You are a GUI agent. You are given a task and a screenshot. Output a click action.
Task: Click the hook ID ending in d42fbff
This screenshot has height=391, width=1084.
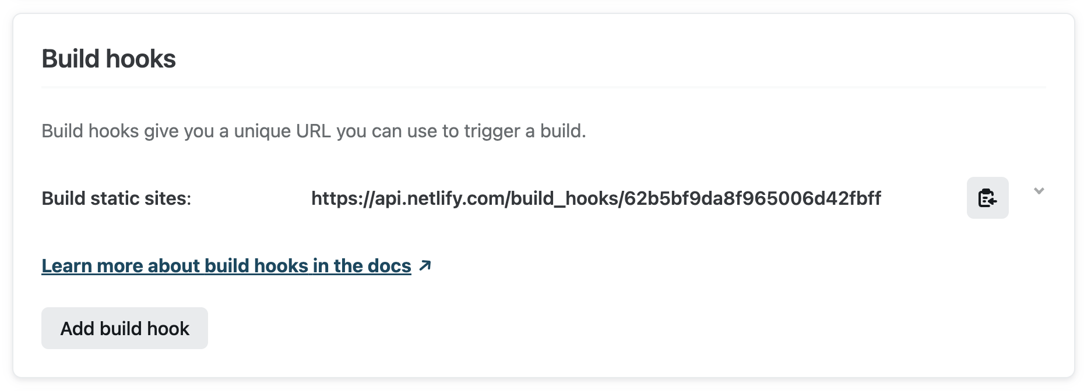coord(753,198)
